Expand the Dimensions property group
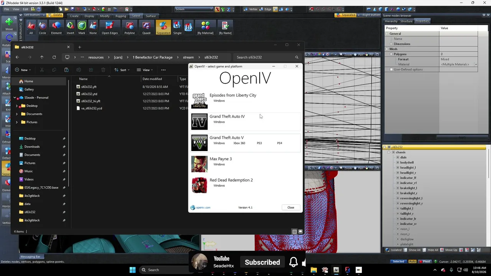The image size is (491, 276). (391, 44)
